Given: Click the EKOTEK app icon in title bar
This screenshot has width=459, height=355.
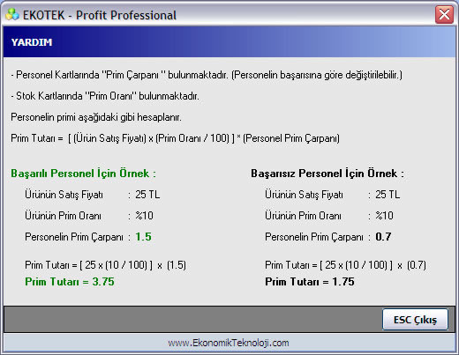Looking at the screenshot, I should [x=12, y=15].
